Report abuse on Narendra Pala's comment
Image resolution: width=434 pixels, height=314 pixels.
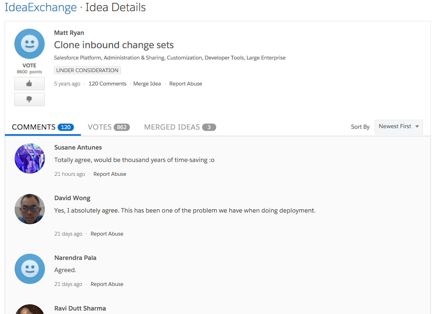(107, 284)
